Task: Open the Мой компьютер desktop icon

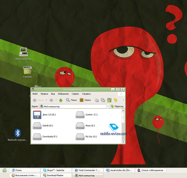Action: coord(24,54)
